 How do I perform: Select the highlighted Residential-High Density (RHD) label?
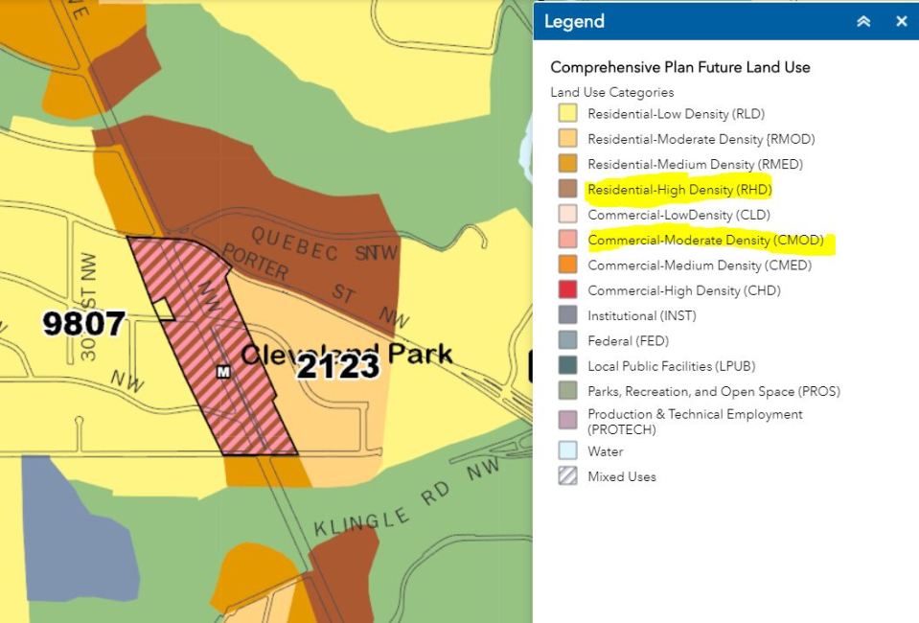tap(679, 190)
